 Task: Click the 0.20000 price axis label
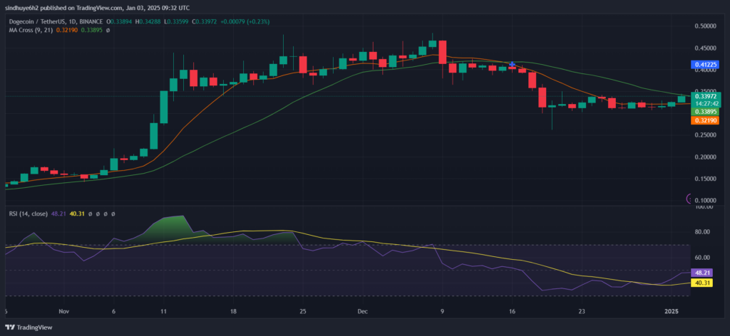click(x=705, y=157)
